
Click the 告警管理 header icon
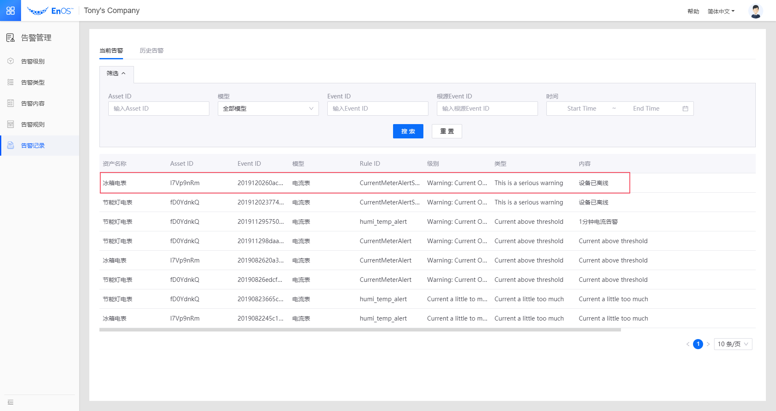click(x=11, y=38)
